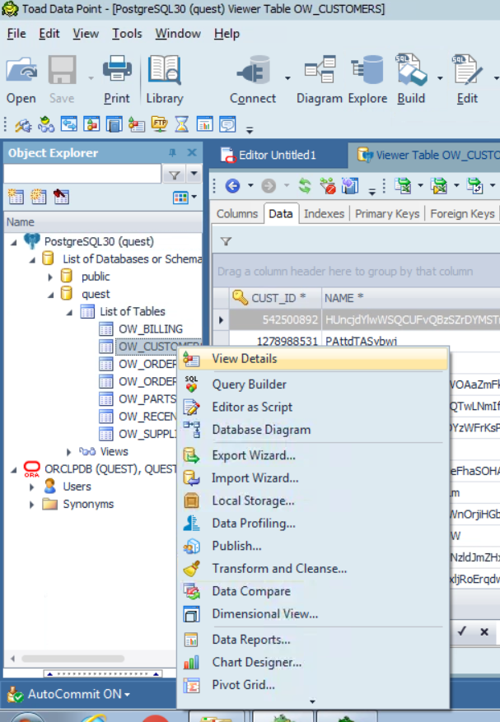The image size is (500, 722).
Task: Click the funnel icon above the data grid
Action: pyautogui.click(x=226, y=241)
